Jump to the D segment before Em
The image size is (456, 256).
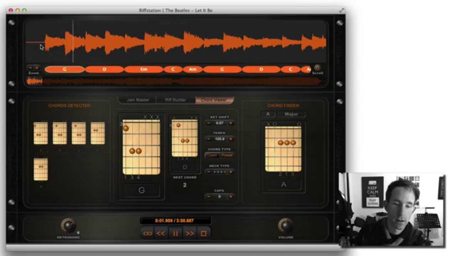tap(104, 69)
